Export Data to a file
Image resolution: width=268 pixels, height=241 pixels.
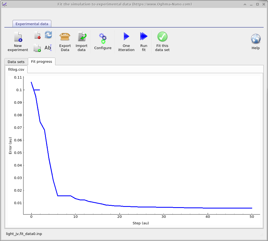coord(65,41)
